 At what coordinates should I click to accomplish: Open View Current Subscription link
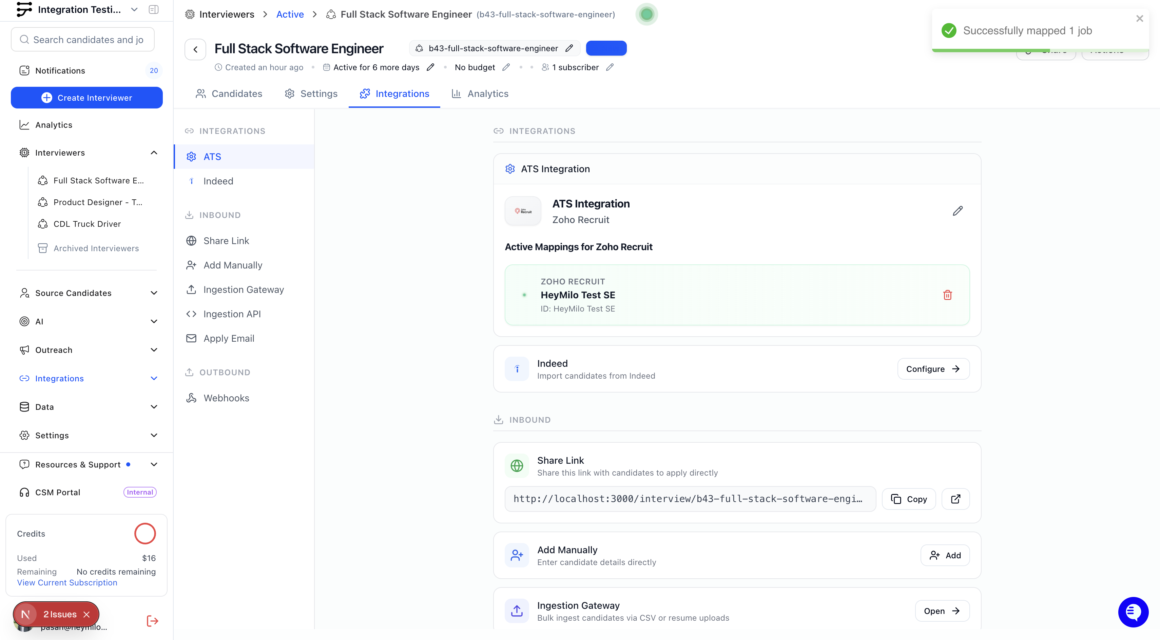67,582
